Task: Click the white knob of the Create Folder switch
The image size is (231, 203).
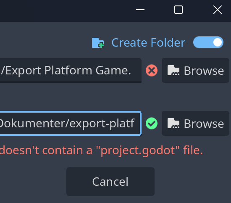Action: click(218, 42)
